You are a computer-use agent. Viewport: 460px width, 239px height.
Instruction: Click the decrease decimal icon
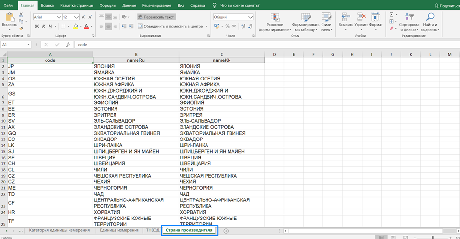click(x=250, y=26)
